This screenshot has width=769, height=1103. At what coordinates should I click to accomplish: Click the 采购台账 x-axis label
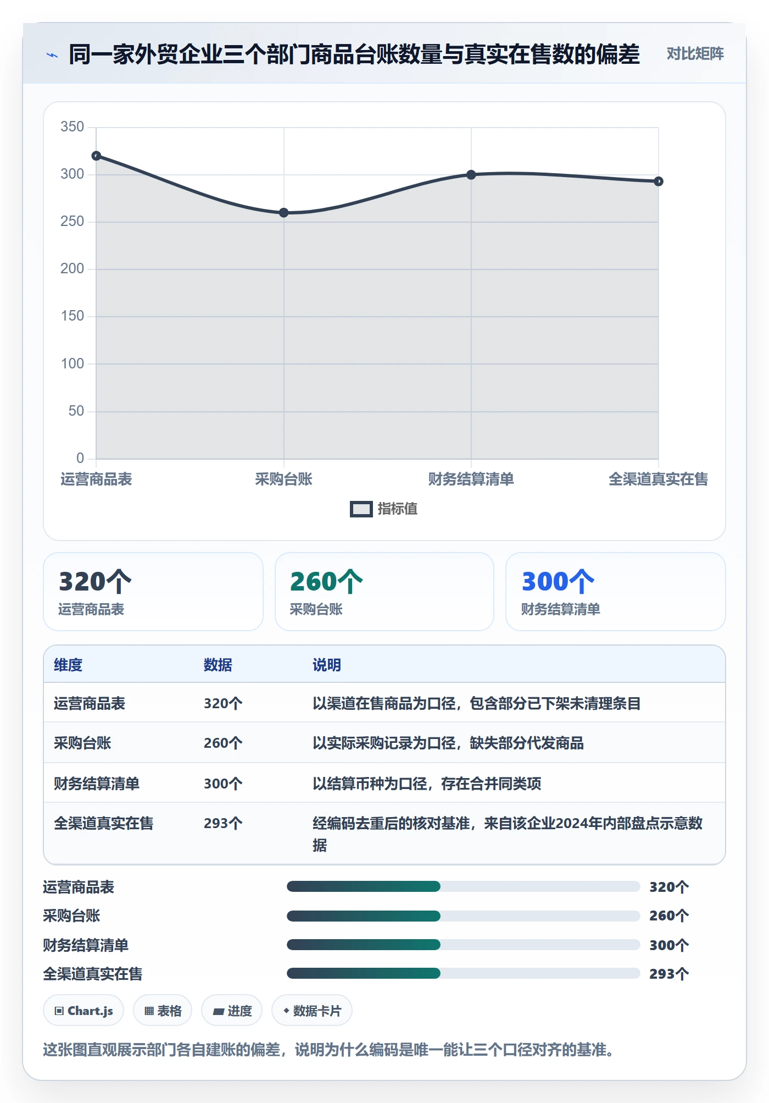click(x=283, y=479)
